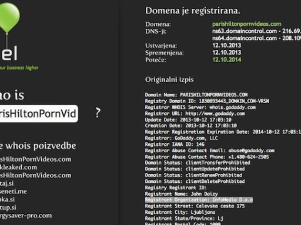Select the Registry Domain ID line

point(207,101)
